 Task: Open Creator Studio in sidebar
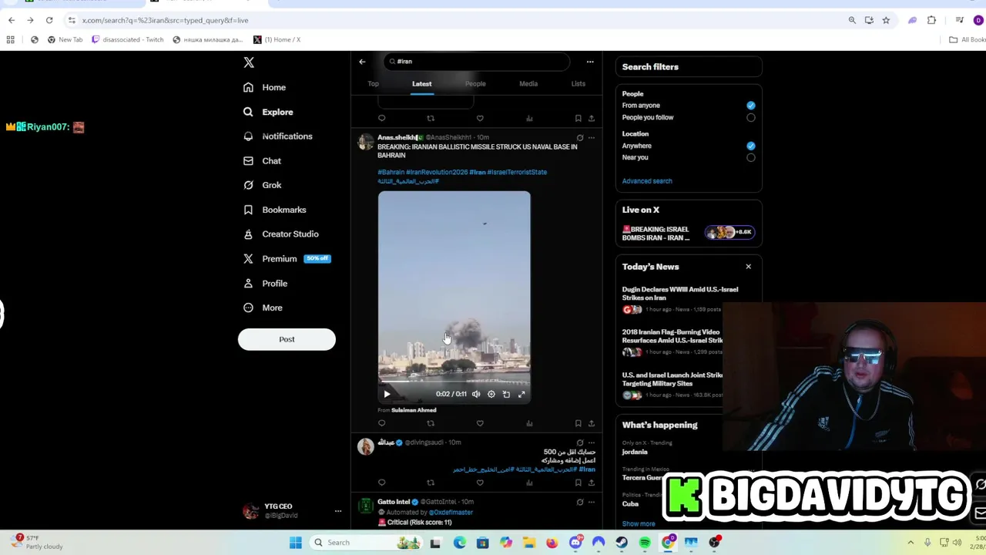(x=280, y=234)
